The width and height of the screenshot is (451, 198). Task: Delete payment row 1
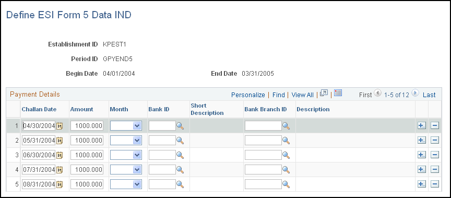pos(435,126)
